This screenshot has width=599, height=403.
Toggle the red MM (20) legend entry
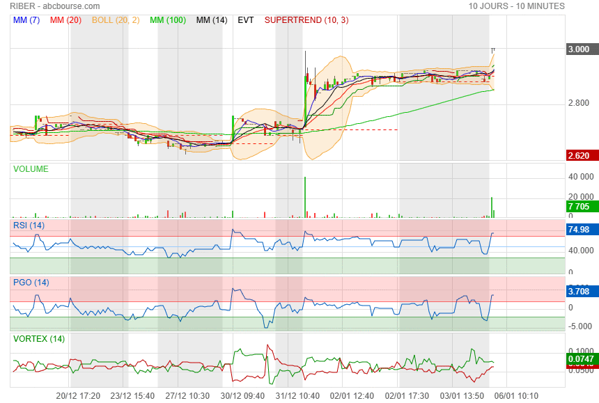pyautogui.click(x=65, y=20)
